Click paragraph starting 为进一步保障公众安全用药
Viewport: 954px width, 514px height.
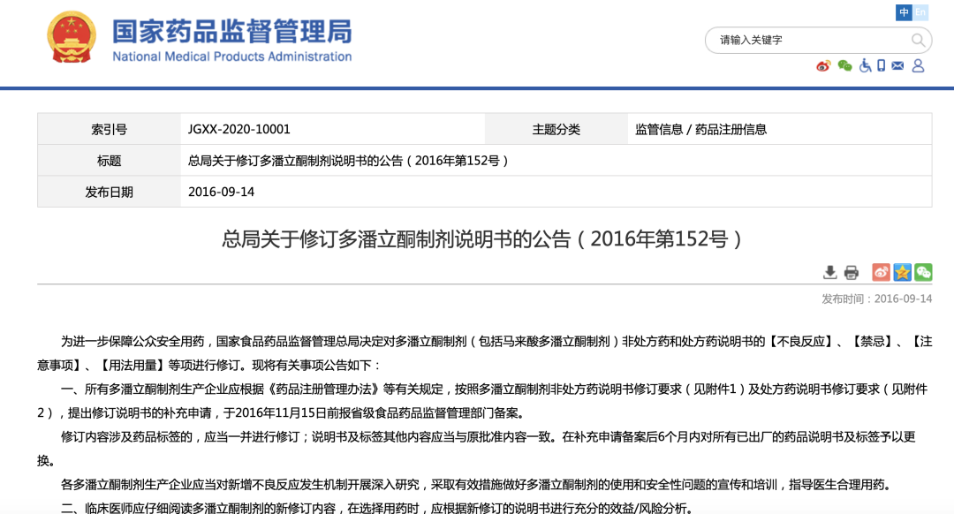484,353
